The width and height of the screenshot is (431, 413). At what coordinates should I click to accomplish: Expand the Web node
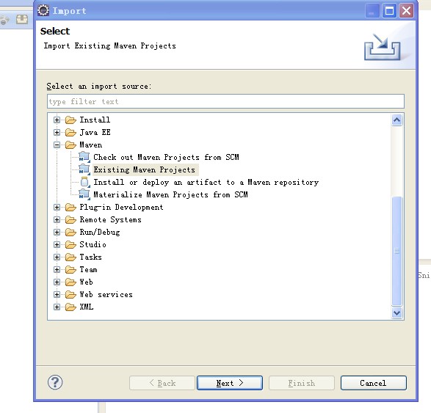coord(57,282)
